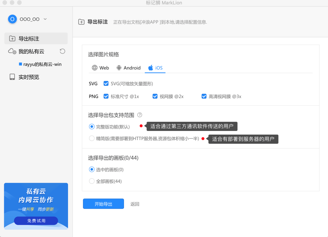
Task: Click the private cloud gear icon
Action: point(12,51)
